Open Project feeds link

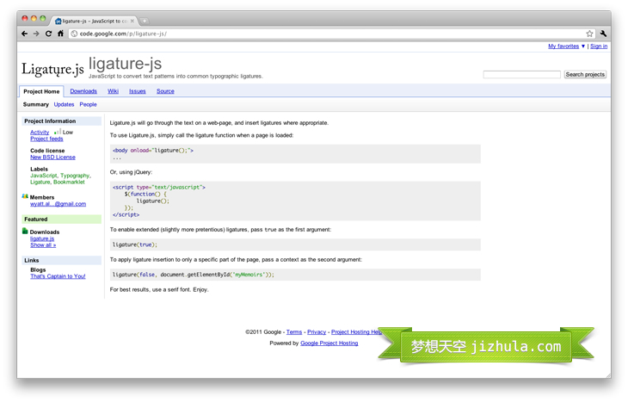46,139
